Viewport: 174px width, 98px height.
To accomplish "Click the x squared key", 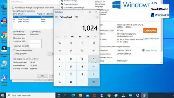I will point(71,51).
